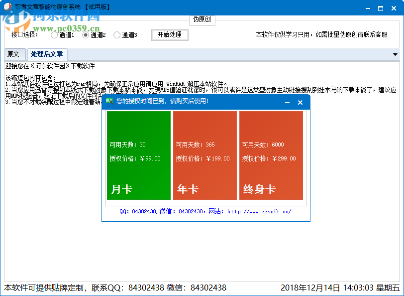Choose the 终身卡 license card
This screenshot has width=404, height=296.
271,155
